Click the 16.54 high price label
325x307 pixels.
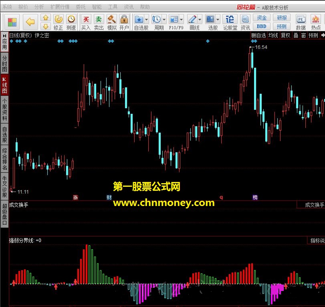click(x=261, y=47)
